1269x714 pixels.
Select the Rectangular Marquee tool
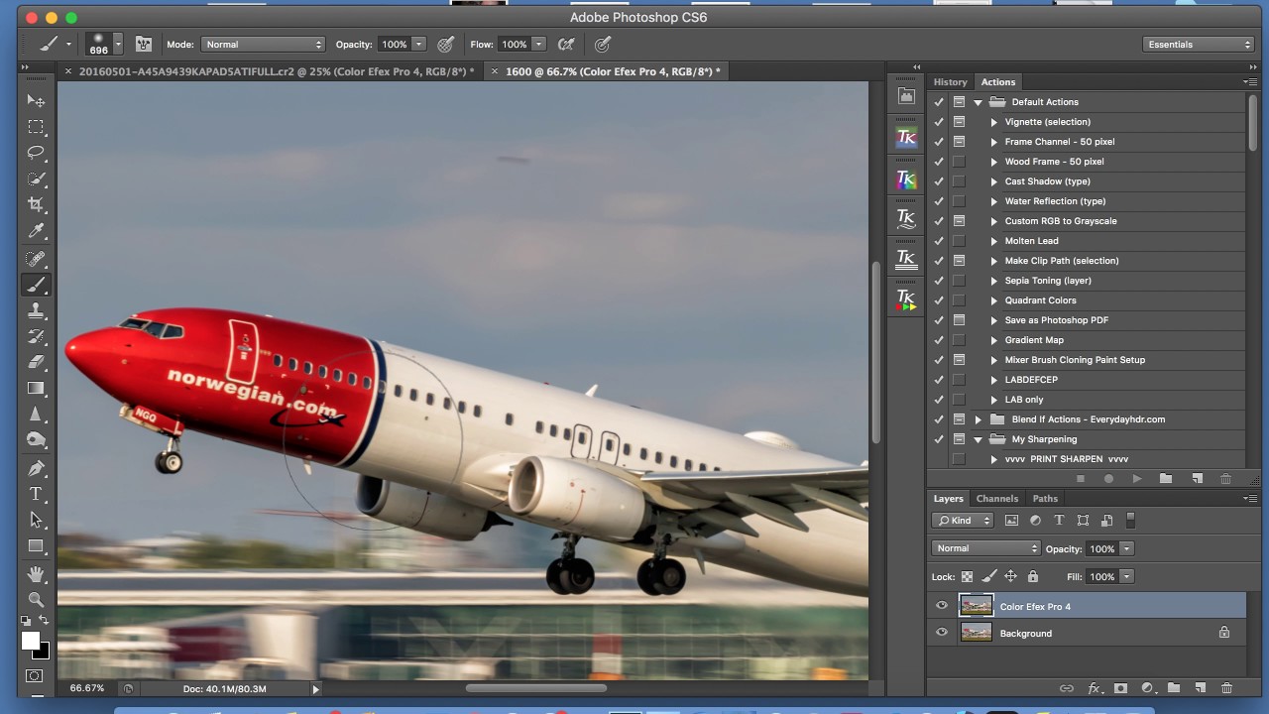[36, 127]
